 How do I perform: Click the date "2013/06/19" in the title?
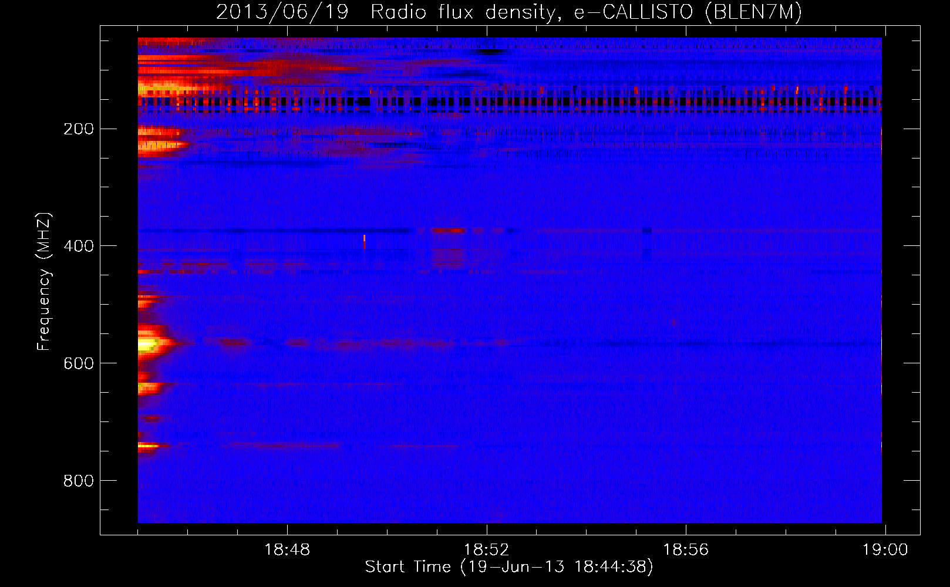pyautogui.click(x=282, y=12)
